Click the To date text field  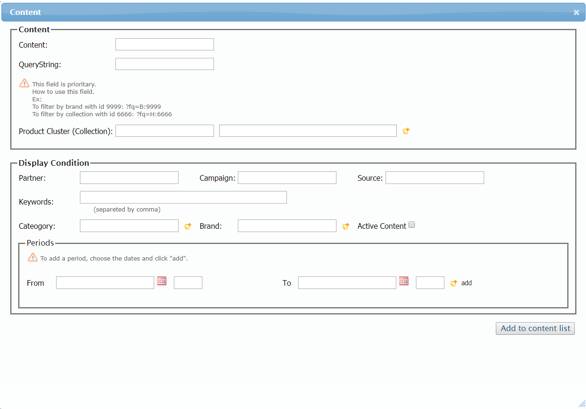point(347,282)
